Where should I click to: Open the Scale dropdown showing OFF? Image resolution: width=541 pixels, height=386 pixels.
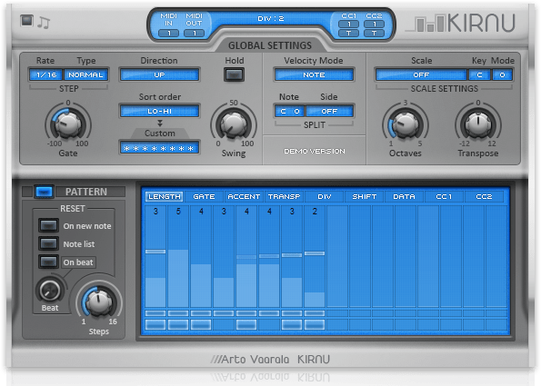click(421, 74)
